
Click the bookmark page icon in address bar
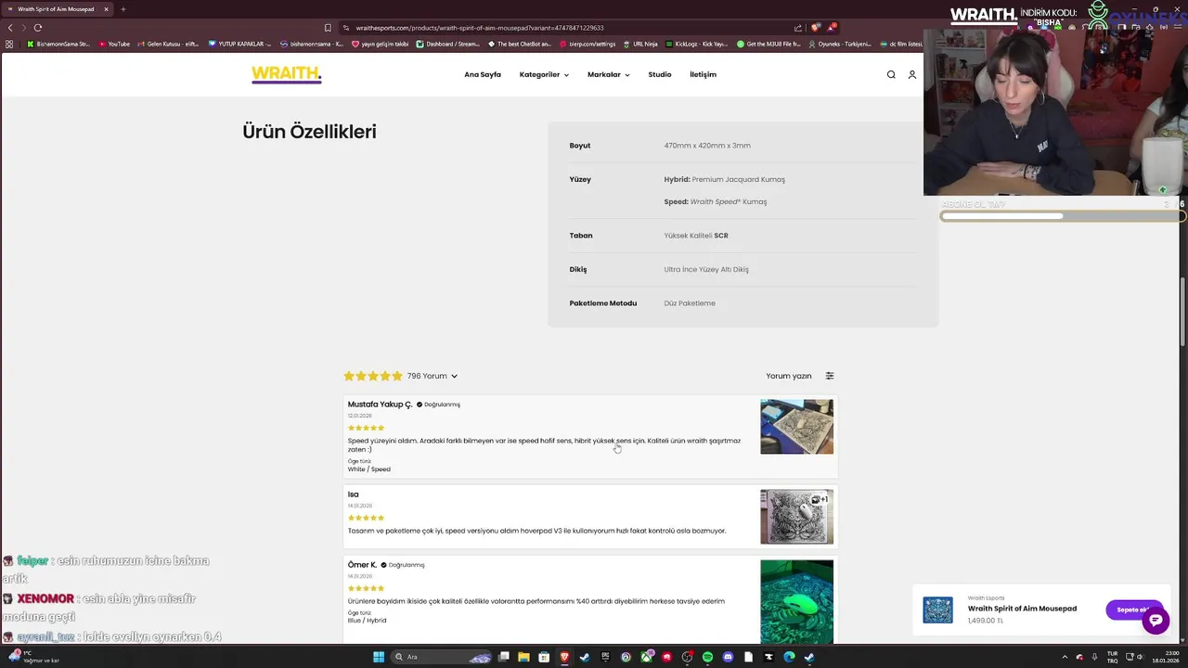tap(328, 28)
